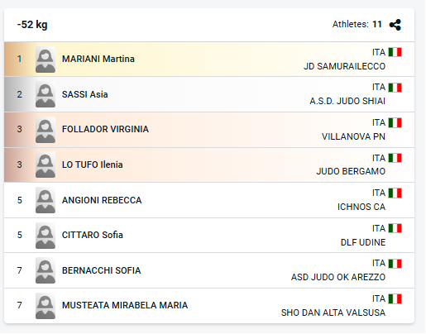Select FOLLADOR VIRGINIA's avatar image
Screen dimensions: 426x334
(x=45, y=130)
